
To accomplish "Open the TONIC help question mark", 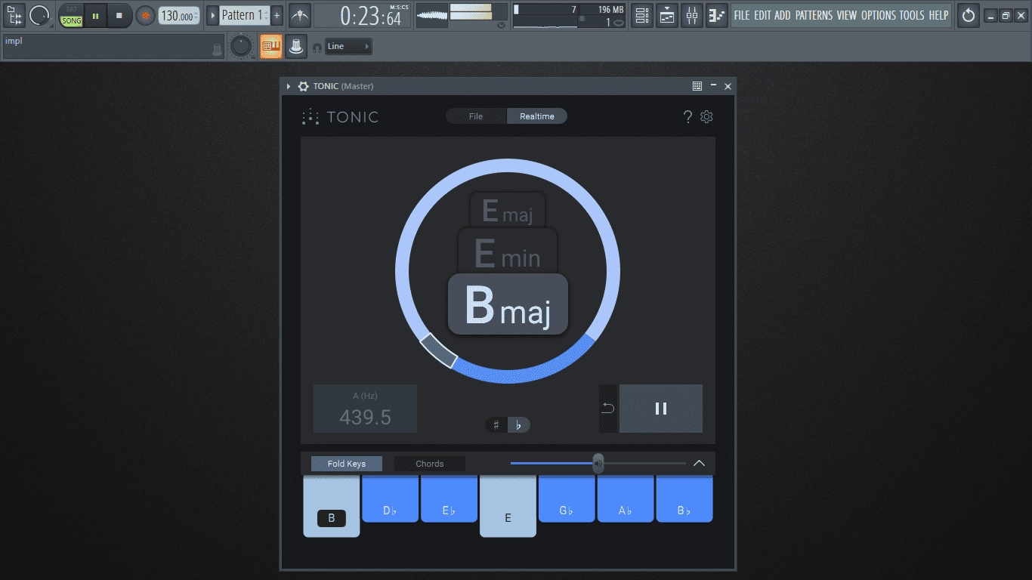I will point(687,116).
